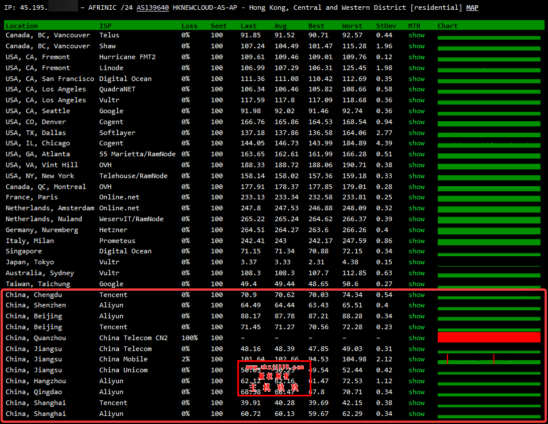The height and width of the screenshot is (424, 548).
Task: Show MTR for Taichung Google row
Action: point(416,284)
